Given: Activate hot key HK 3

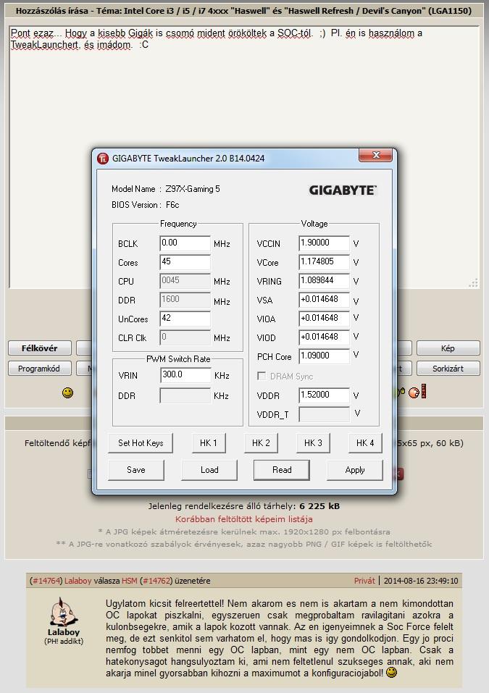Looking at the screenshot, I should pyautogui.click(x=313, y=443).
